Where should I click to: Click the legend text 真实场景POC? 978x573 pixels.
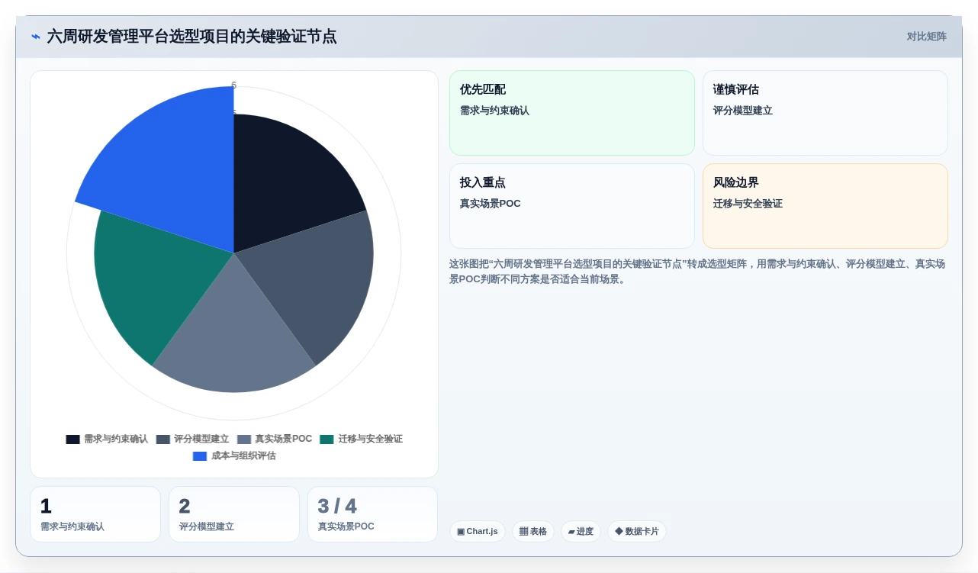(x=284, y=439)
